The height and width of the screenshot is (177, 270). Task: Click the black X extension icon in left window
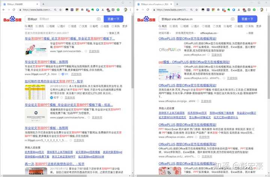103,10
